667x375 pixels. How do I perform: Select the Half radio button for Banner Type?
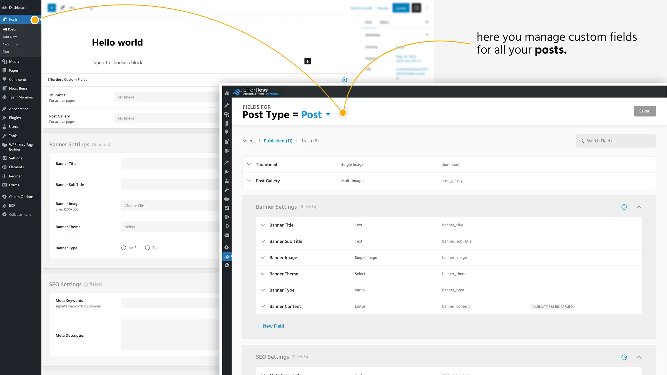click(x=124, y=247)
